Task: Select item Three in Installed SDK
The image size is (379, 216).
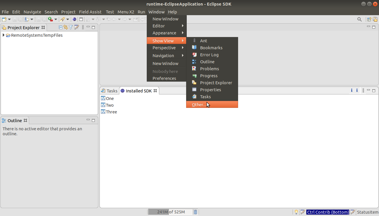Action: tap(109, 112)
